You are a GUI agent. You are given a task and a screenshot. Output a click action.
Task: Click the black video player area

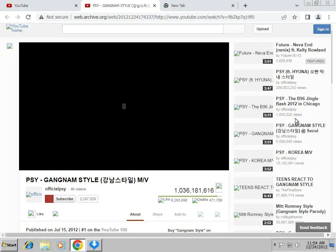coord(124,106)
